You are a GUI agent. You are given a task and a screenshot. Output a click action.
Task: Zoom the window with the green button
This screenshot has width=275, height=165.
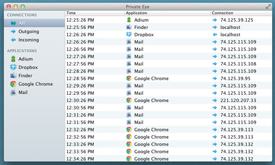pyautogui.click(x=23, y=7)
